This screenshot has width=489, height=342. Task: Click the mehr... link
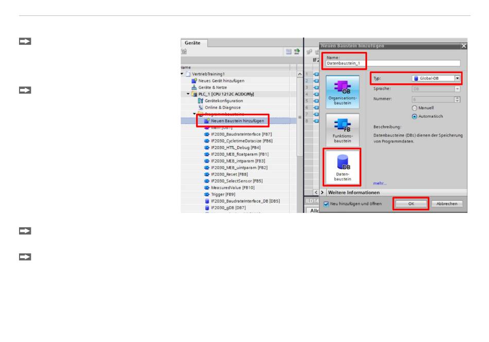pyautogui.click(x=379, y=183)
